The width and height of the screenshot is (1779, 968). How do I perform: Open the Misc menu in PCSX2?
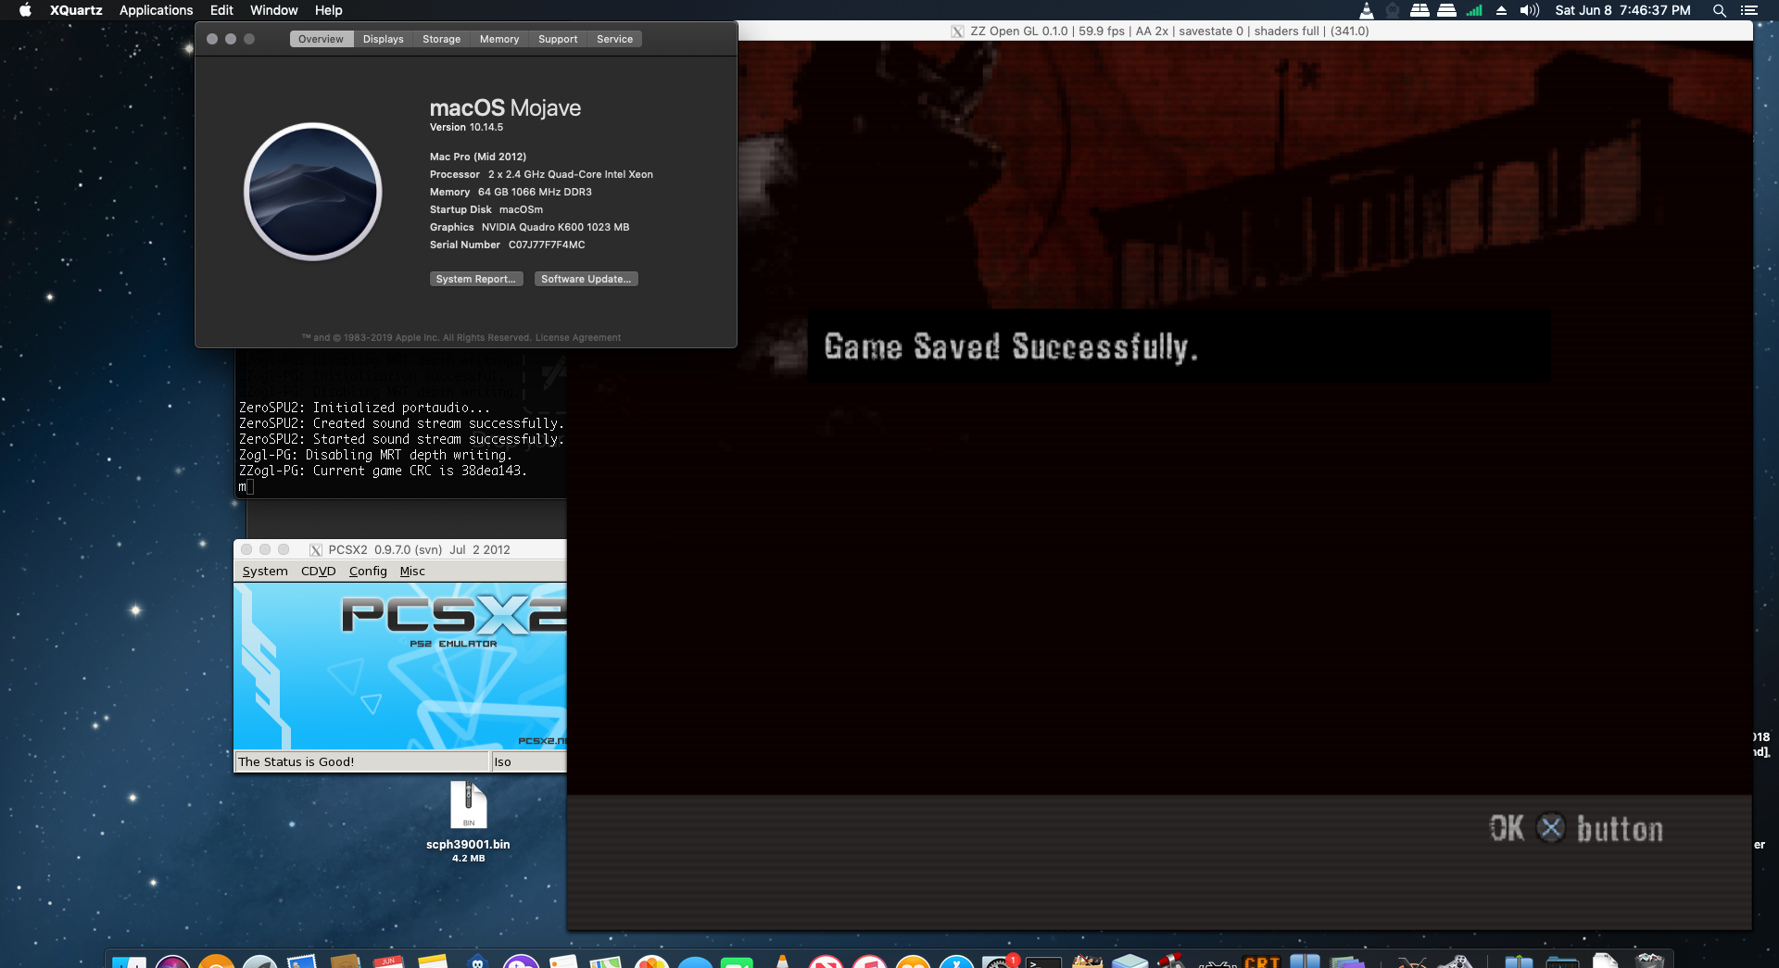coord(412,571)
